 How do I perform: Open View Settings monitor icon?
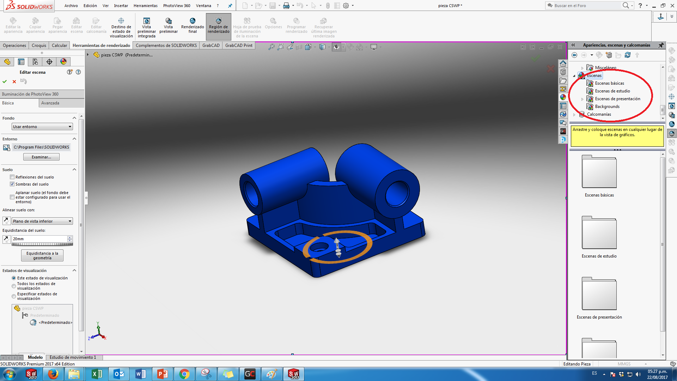pyautogui.click(x=374, y=47)
